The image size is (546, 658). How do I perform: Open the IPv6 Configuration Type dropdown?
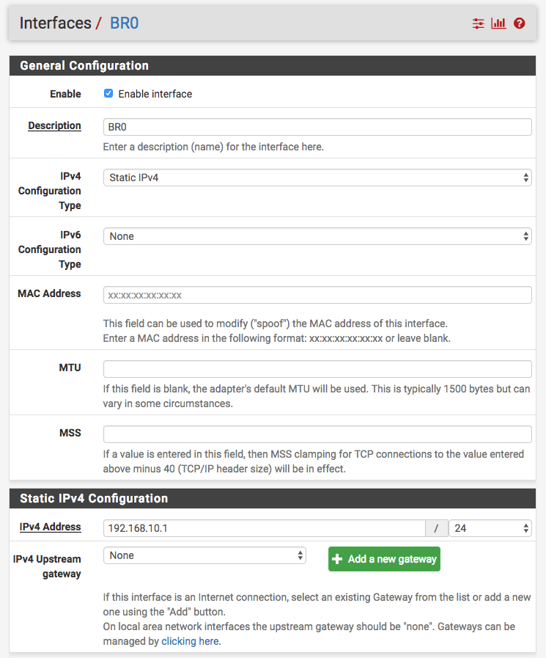coord(317,236)
